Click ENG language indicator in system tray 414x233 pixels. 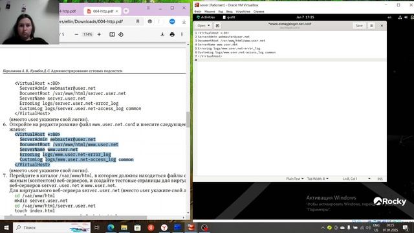[x=376, y=227]
